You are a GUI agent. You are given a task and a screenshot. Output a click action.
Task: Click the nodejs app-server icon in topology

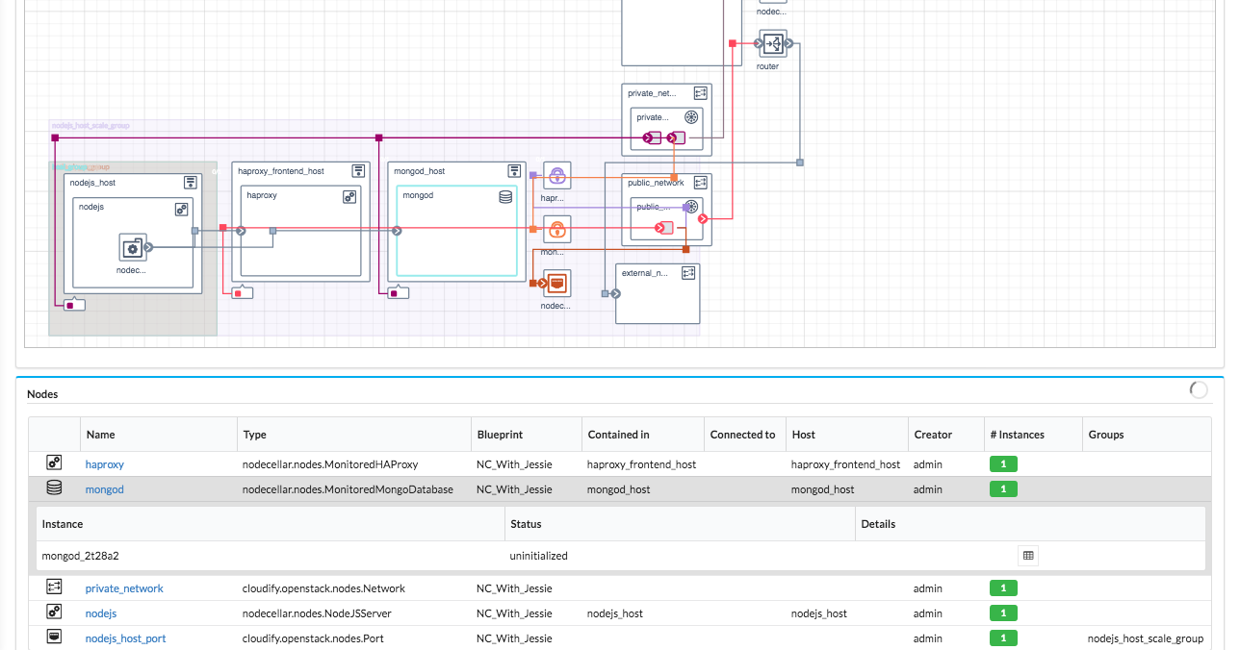(181, 209)
